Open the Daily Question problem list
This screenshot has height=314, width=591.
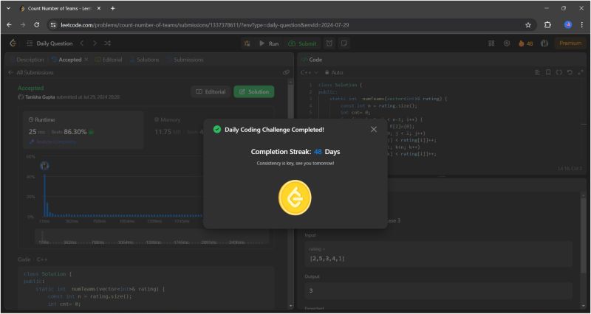point(49,43)
